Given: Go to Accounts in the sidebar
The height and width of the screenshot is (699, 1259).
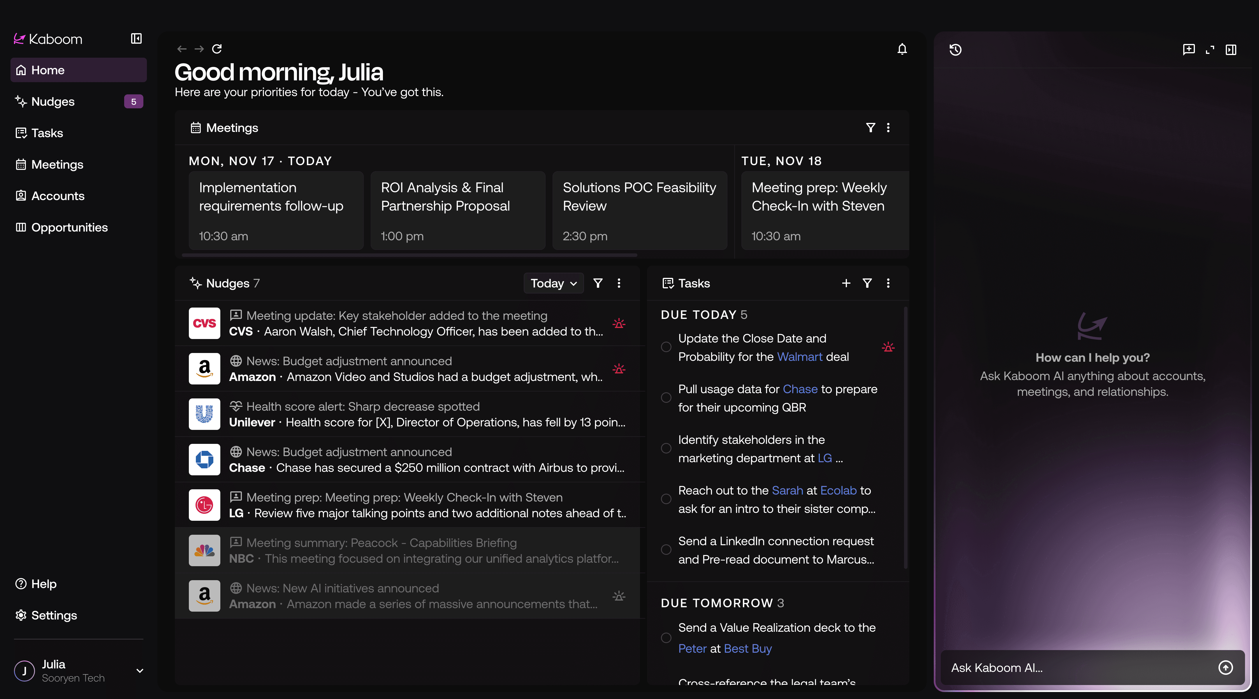Looking at the screenshot, I should pos(58,196).
